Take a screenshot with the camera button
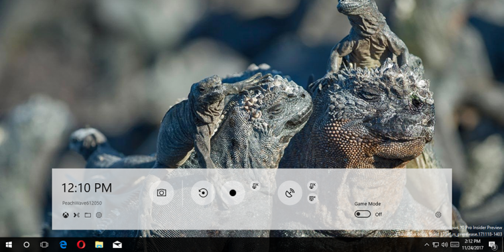 [x=161, y=193]
